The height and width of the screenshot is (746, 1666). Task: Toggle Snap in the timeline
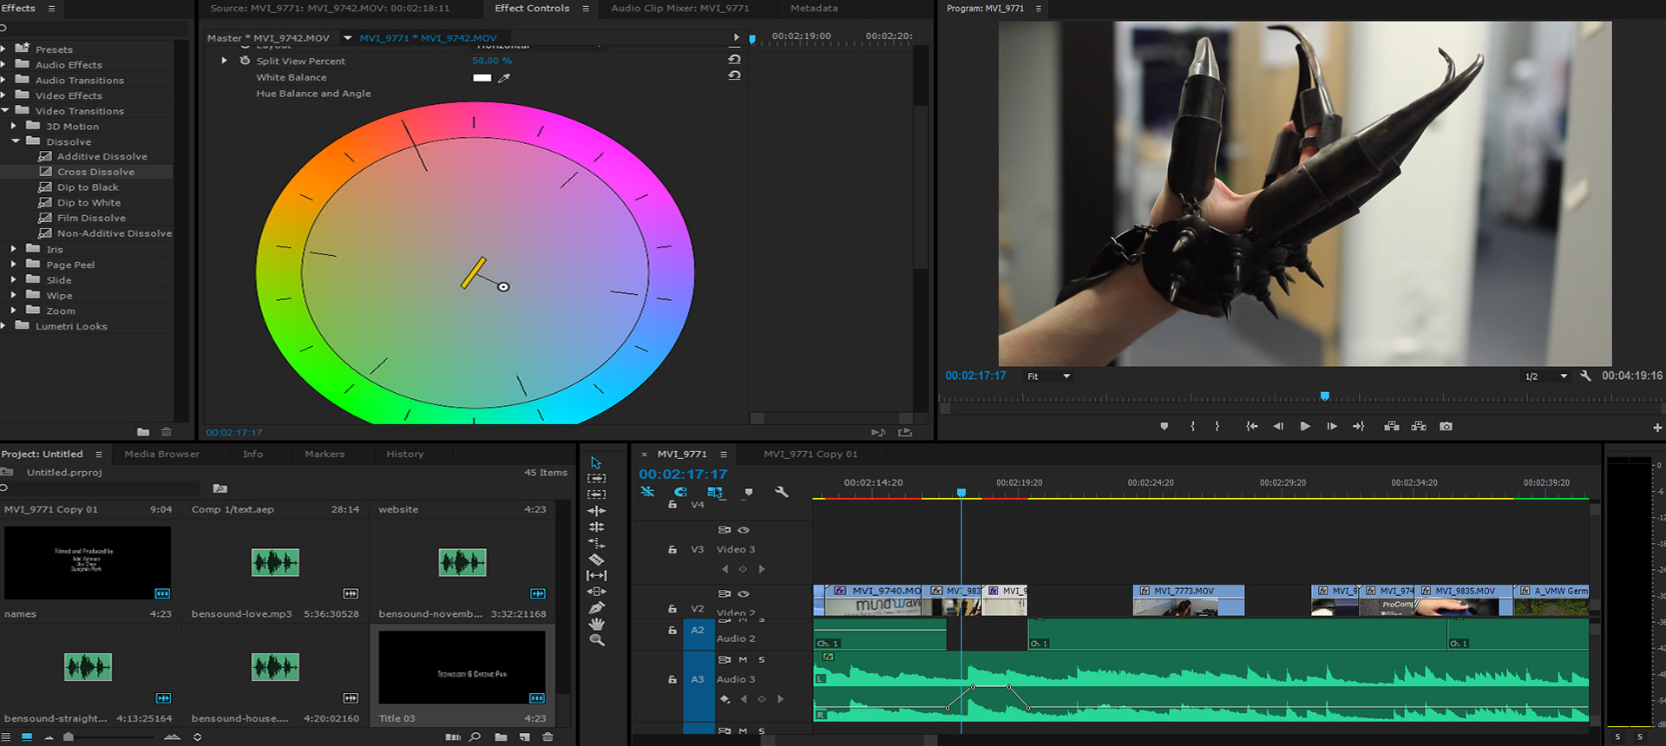pos(680,492)
